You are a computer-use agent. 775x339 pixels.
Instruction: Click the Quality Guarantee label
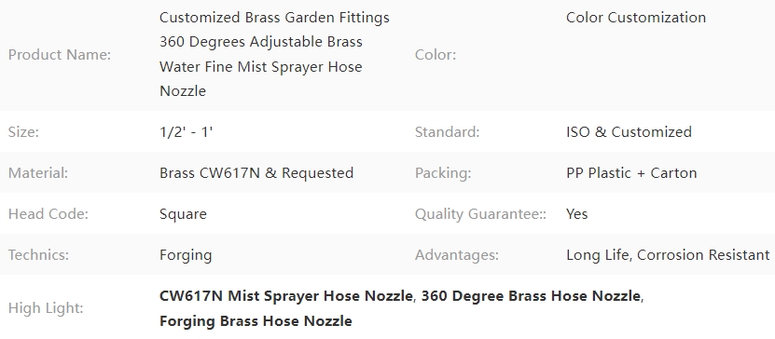click(480, 214)
